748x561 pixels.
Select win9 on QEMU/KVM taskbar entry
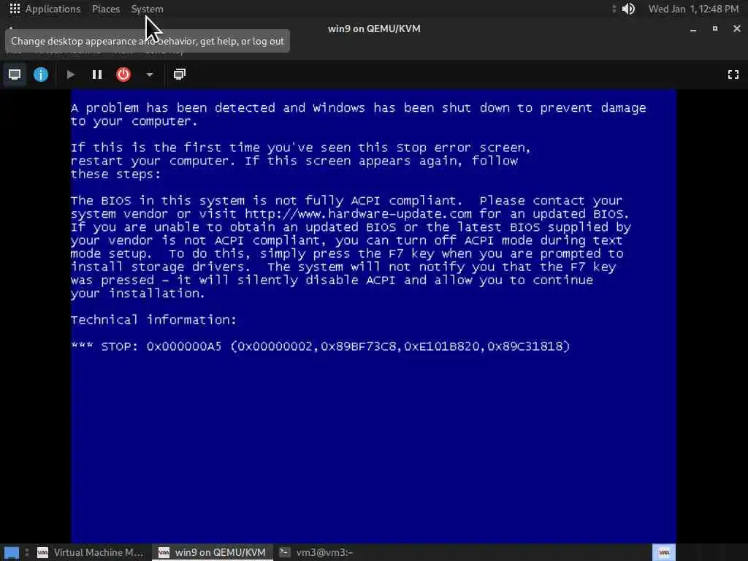point(213,552)
